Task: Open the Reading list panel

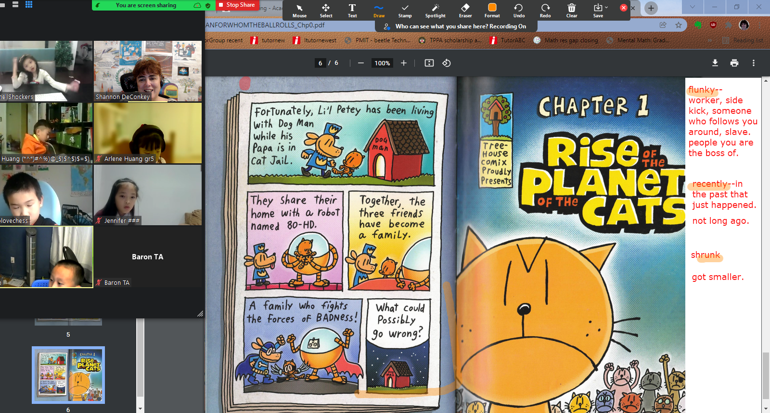Action: (x=743, y=40)
